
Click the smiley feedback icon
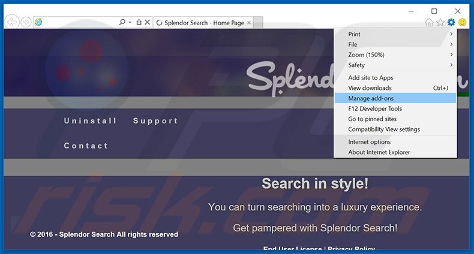tap(462, 22)
